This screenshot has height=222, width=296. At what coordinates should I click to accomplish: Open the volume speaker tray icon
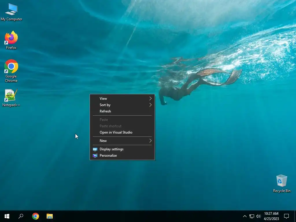coord(258,216)
